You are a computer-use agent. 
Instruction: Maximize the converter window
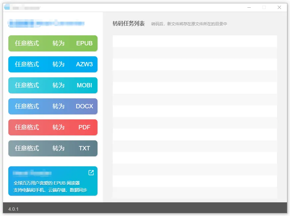point(264,7)
